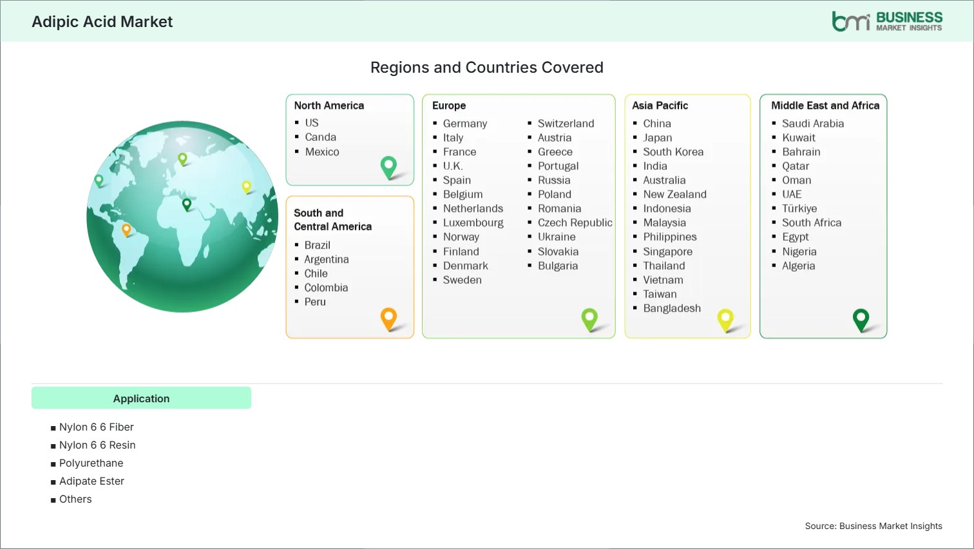
Task: Click South Korea in the Asia Pacific list
Action: click(x=673, y=152)
